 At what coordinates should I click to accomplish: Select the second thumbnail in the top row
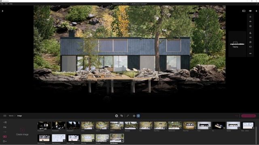pyautogui.click(x=59, y=125)
